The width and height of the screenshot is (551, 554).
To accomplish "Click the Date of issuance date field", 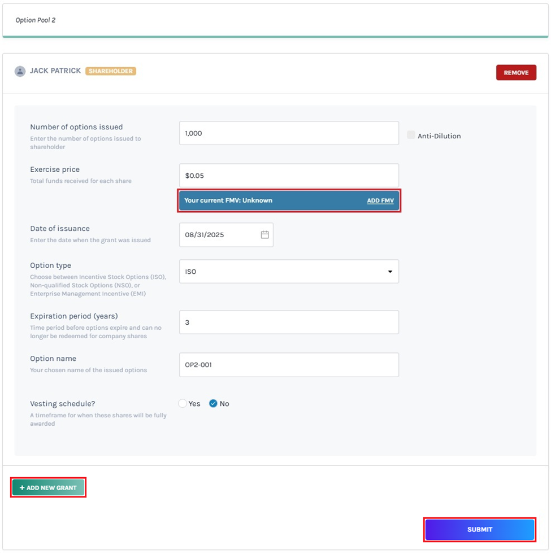I will point(219,235).
